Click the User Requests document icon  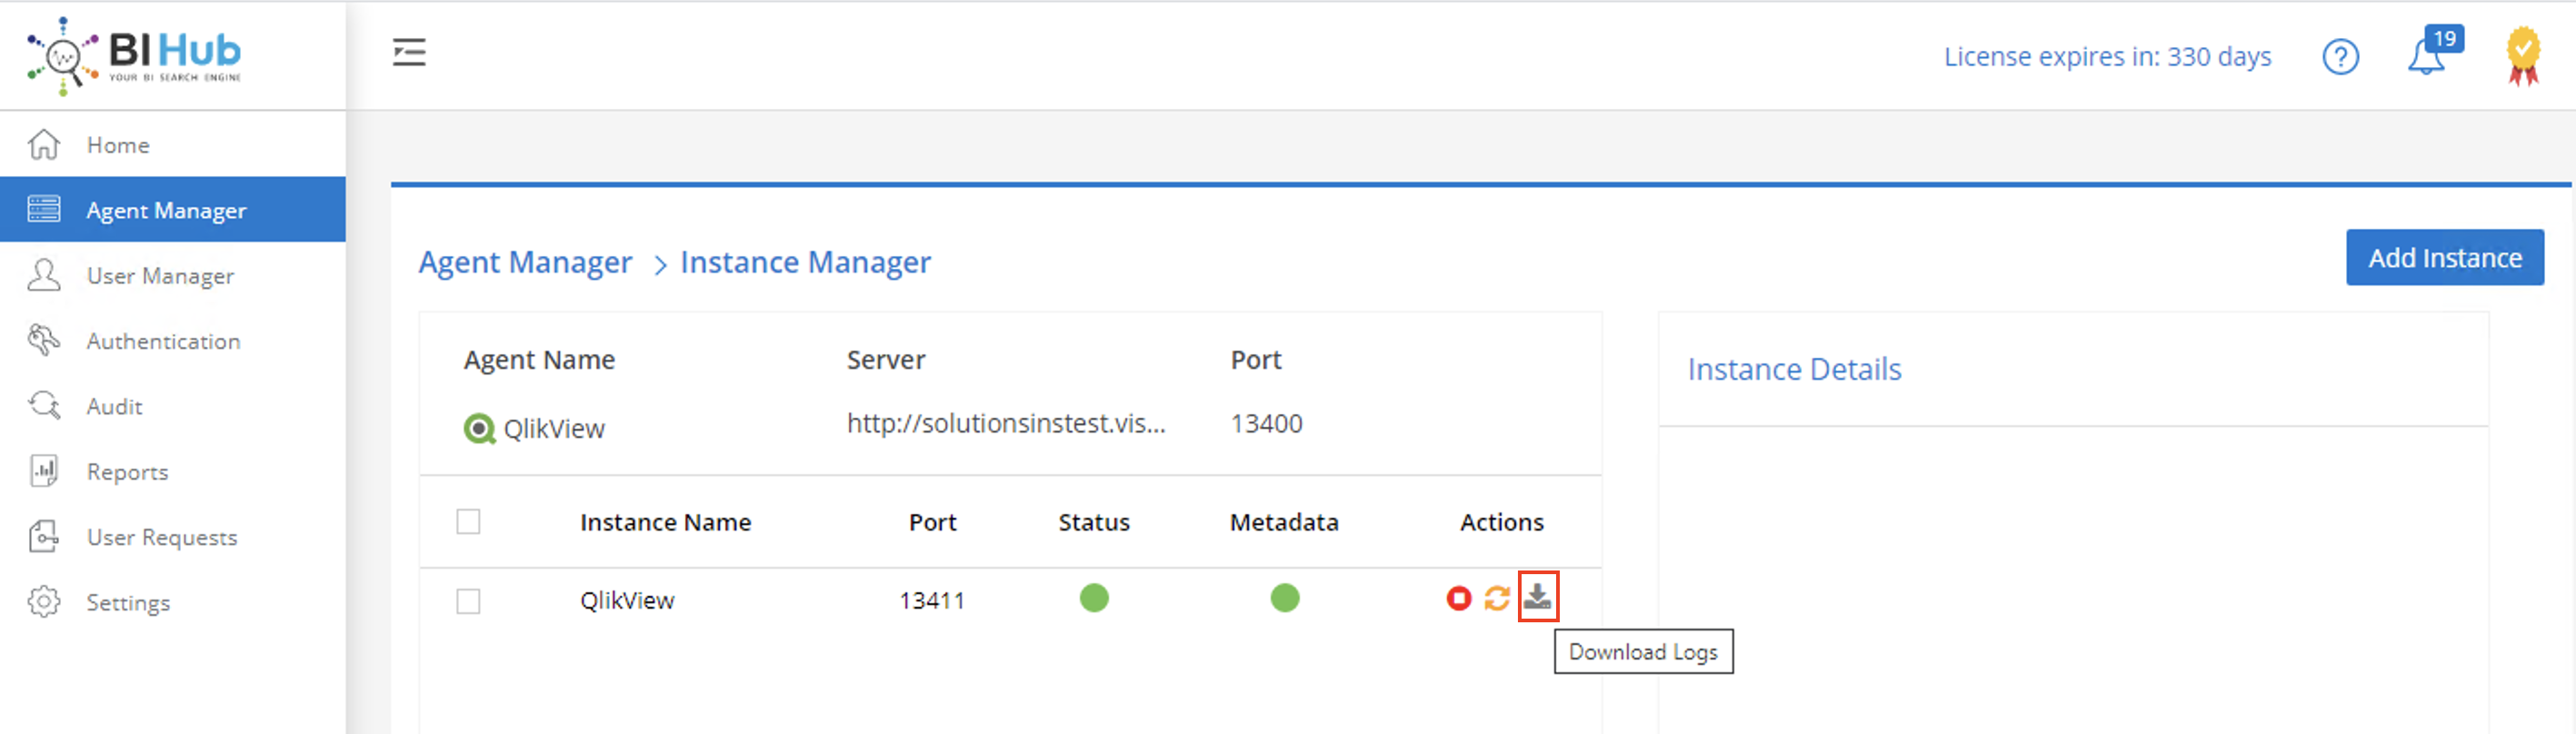(44, 537)
